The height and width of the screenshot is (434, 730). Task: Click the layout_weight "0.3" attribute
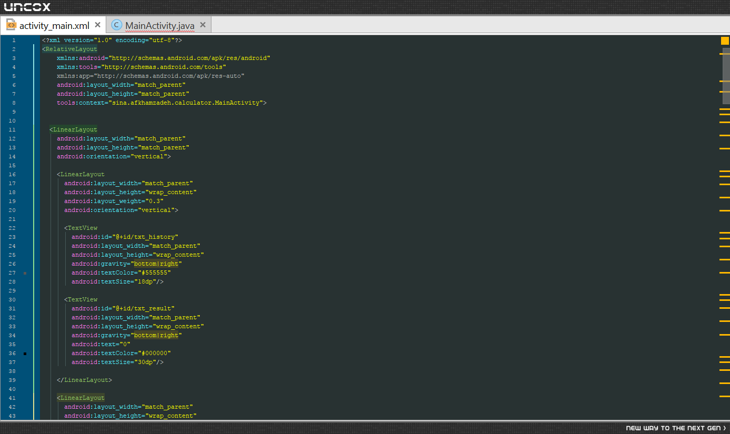(114, 201)
